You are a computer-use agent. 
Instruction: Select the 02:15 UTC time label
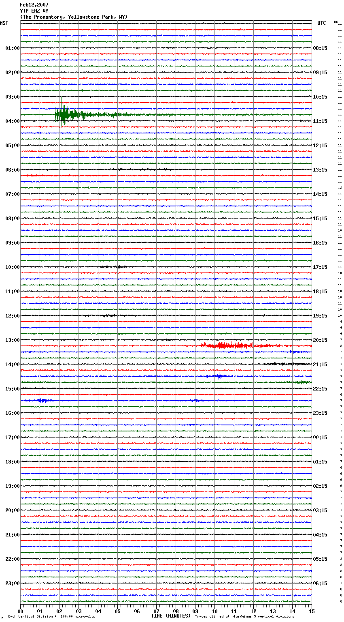pyautogui.click(x=320, y=486)
